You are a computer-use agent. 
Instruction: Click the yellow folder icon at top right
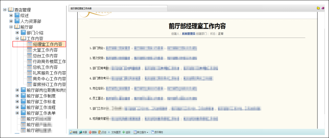(x=318, y=8)
